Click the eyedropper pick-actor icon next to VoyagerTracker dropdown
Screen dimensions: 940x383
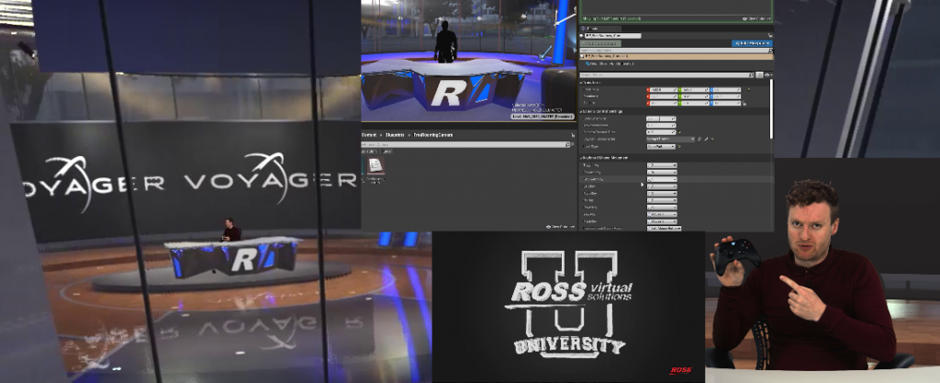(x=706, y=139)
